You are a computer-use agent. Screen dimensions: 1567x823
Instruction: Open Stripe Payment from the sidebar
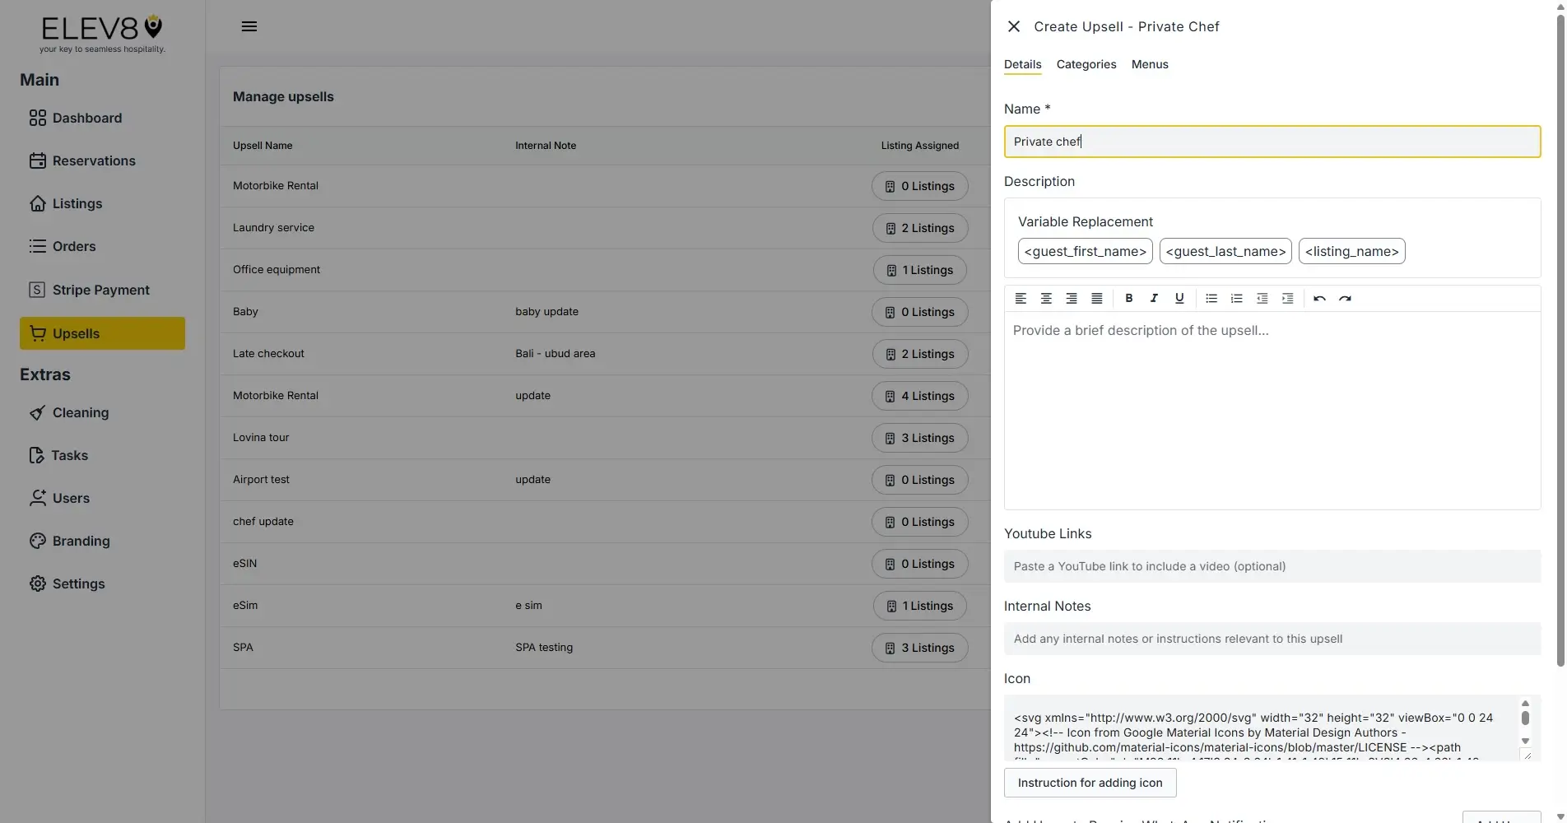(x=100, y=290)
